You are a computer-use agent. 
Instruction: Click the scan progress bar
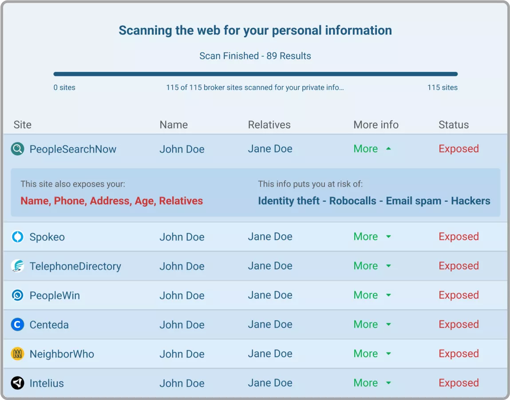coord(255,74)
